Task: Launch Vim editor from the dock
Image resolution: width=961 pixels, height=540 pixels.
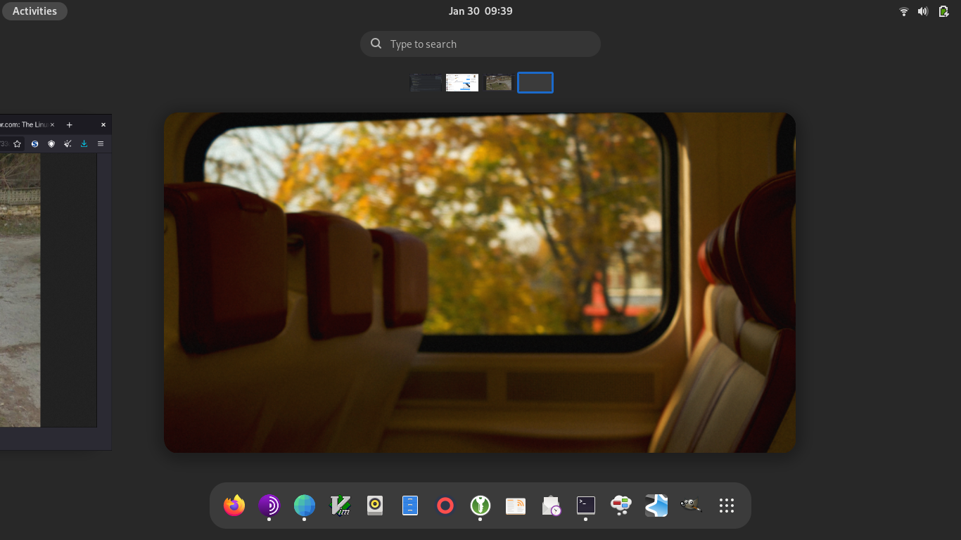Action: (340, 506)
